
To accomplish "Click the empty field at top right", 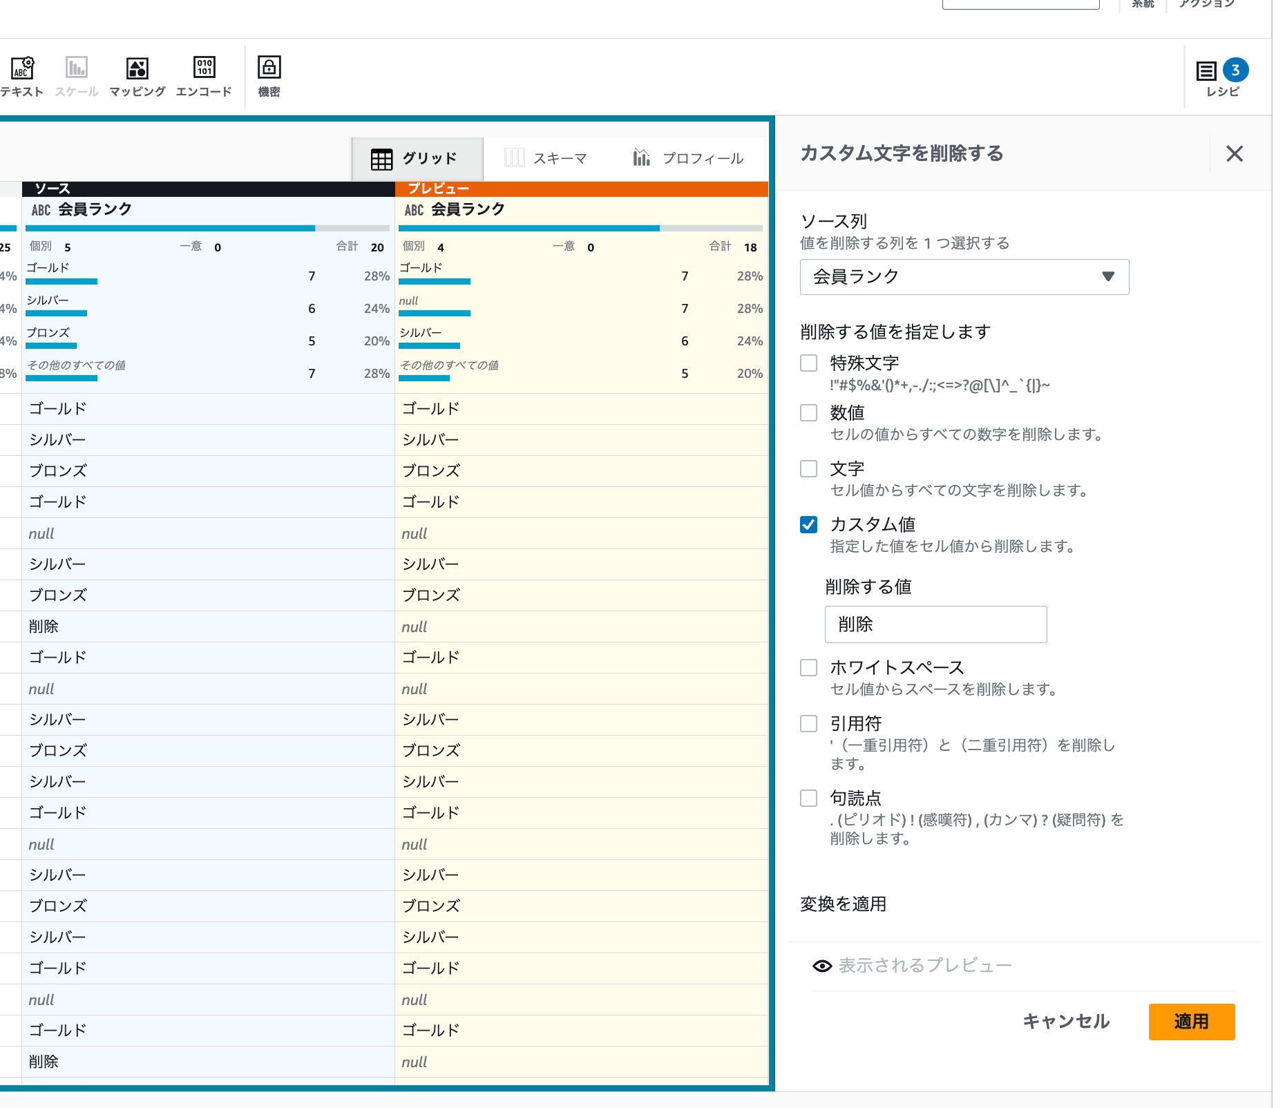I will coord(1020,4).
